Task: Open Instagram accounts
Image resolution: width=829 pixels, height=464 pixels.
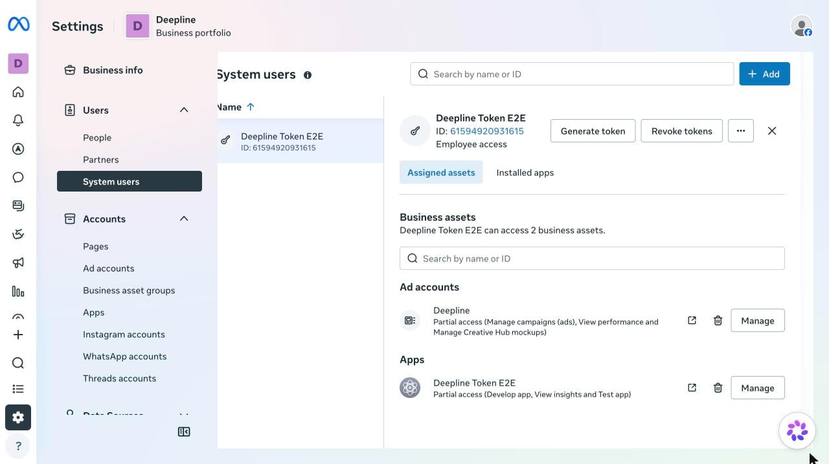Action: [x=124, y=335]
